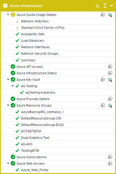Select Network Interfaces entry
This screenshot has width=116, height=174.
click(35, 47)
